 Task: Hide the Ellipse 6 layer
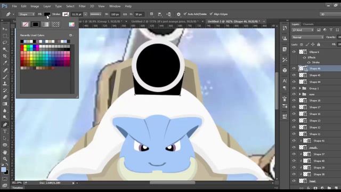tap(294, 52)
